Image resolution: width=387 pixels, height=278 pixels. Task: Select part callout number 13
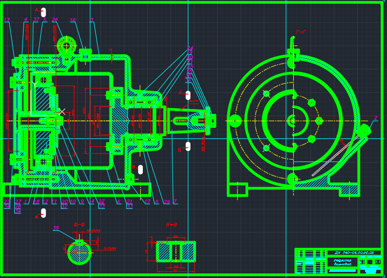(7, 20)
